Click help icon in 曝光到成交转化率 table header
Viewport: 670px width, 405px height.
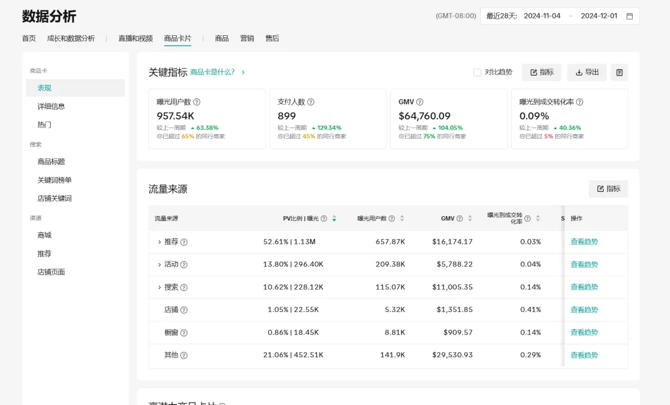click(x=527, y=218)
